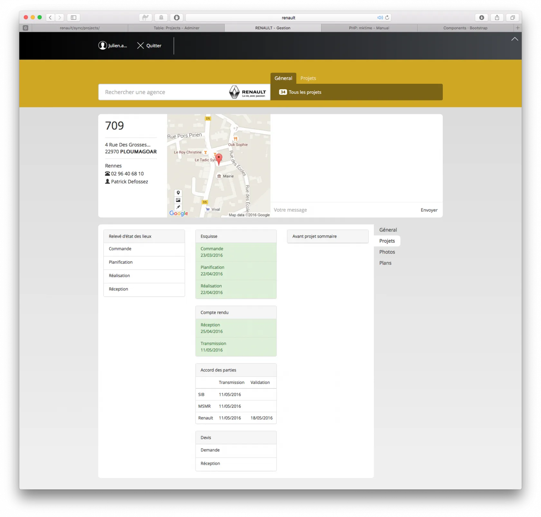541x517 pixels.
Task: Open the Safari share icon
Action: click(497, 17)
